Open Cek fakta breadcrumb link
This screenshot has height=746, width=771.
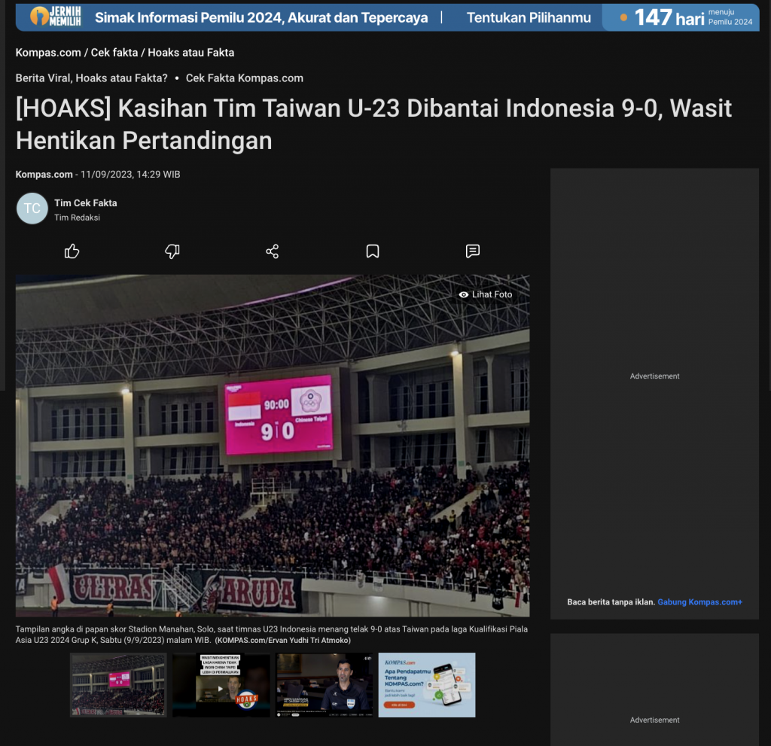(x=114, y=53)
